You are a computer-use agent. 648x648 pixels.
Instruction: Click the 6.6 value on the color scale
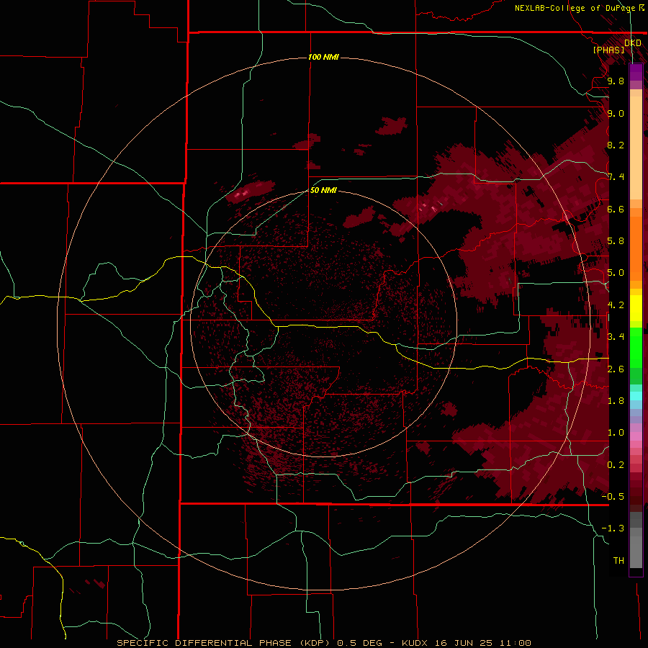tap(616, 209)
